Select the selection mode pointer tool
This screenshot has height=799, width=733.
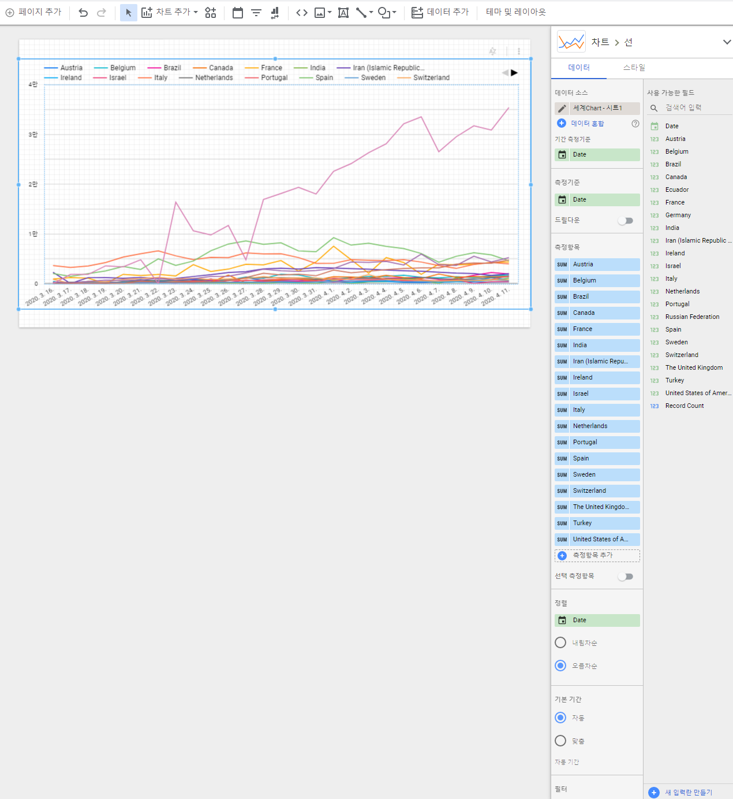click(128, 12)
